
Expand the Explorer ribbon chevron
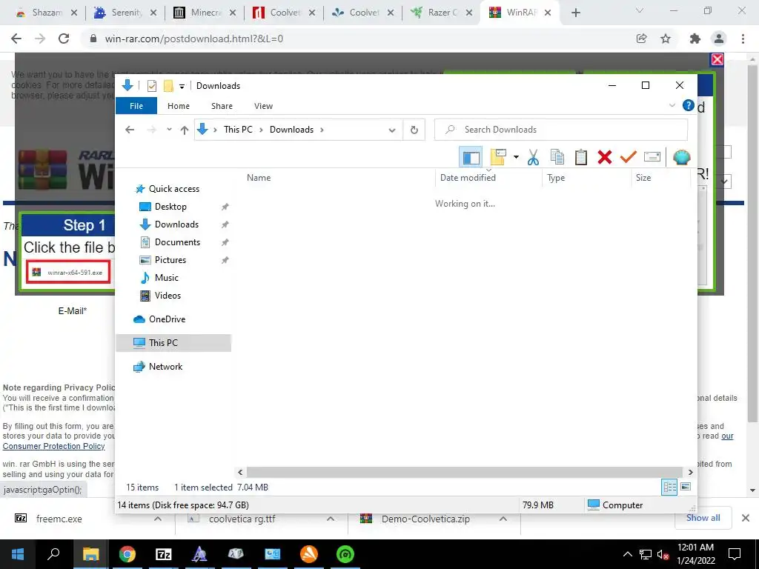pyautogui.click(x=672, y=105)
